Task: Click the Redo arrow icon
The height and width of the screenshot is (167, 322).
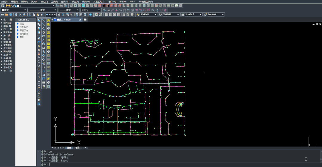Action: 52,15
